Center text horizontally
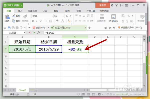The height and width of the screenshot is (99, 150). [80, 21]
